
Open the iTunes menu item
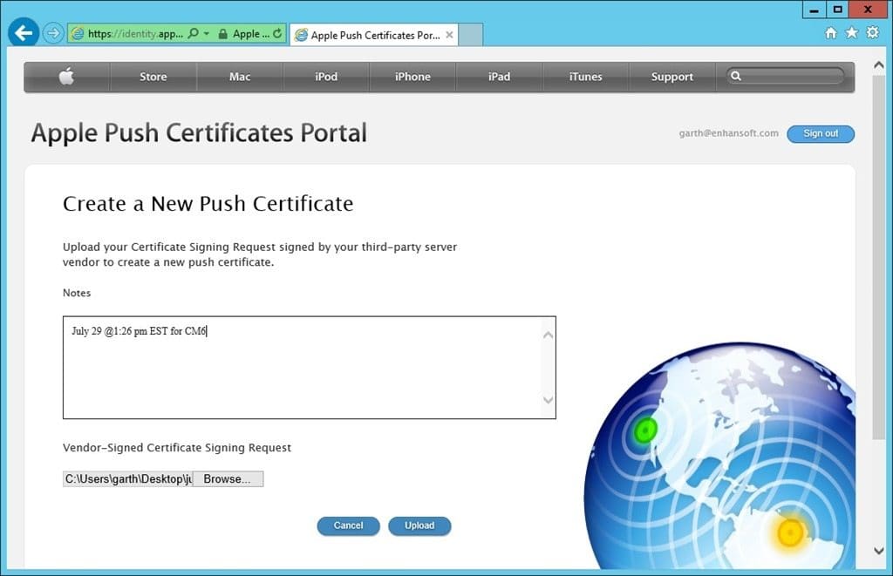pos(585,77)
